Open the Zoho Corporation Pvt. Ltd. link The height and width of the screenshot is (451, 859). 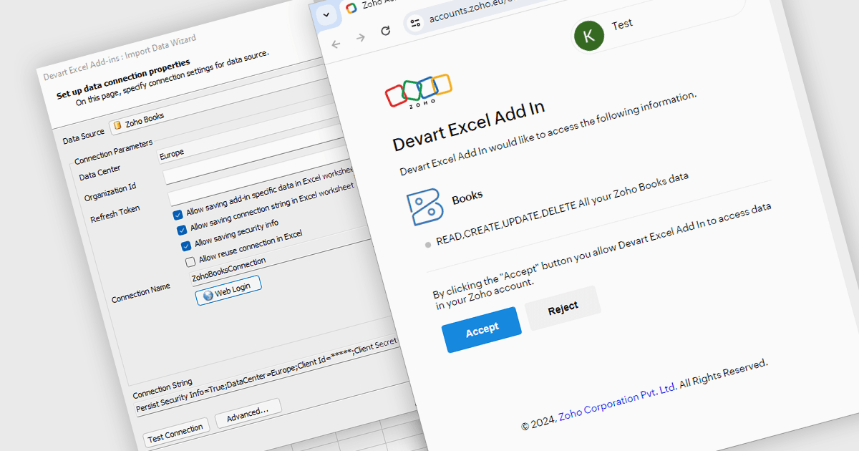(617, 402)
